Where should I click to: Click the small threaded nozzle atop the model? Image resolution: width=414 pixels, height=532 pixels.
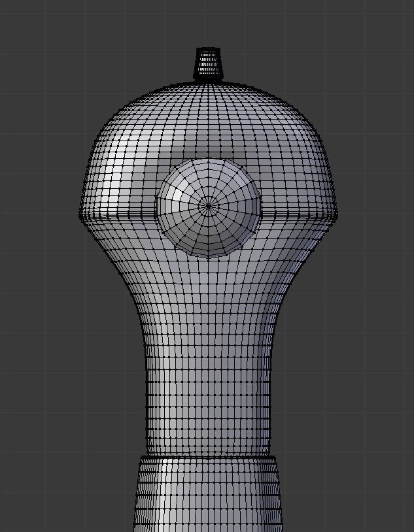208,65
